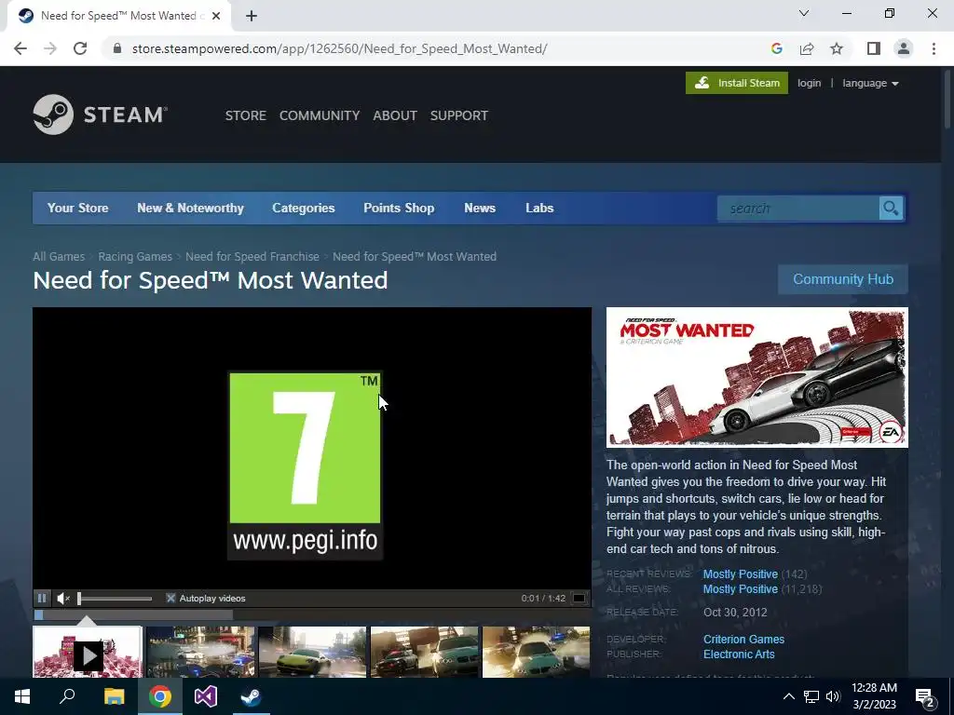Image resolution: width=954 pixels, height=715 pixels.
Task: Show hidden system tray icons
Action: [788, 696]
